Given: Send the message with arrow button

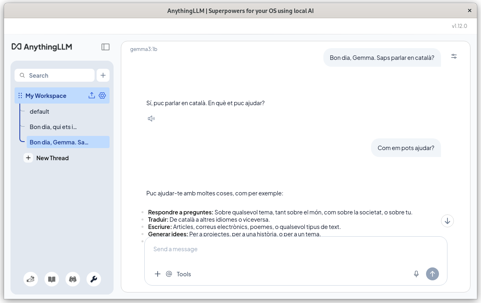Looking at the screenshot, I should [432, 274].
